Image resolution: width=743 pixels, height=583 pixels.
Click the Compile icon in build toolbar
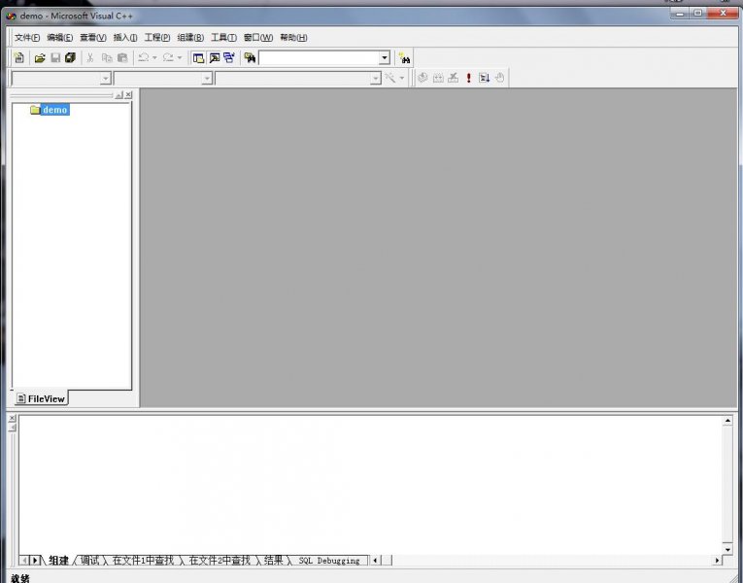pos(422,78)
